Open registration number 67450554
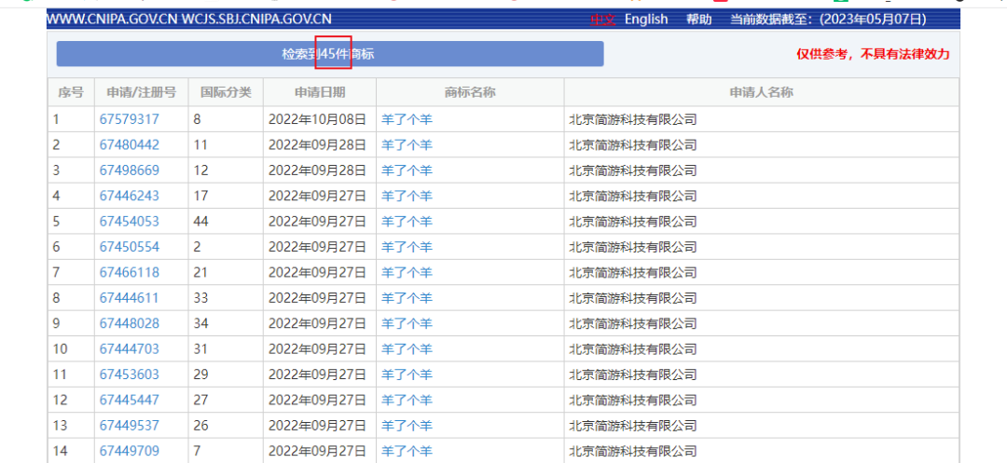This screenshot has height=463, width=1007. tap(129, 247)
